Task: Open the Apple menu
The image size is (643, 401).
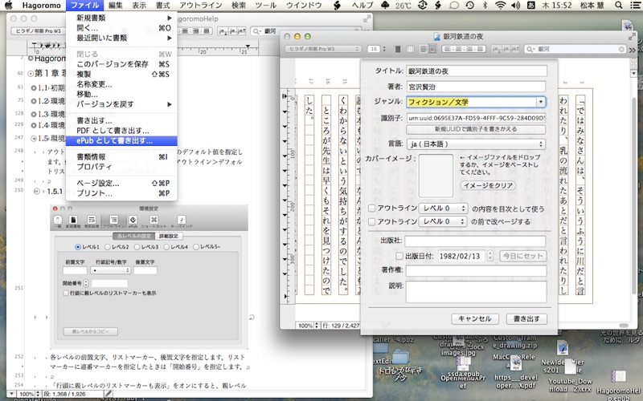Action: (x=9, y=5)
